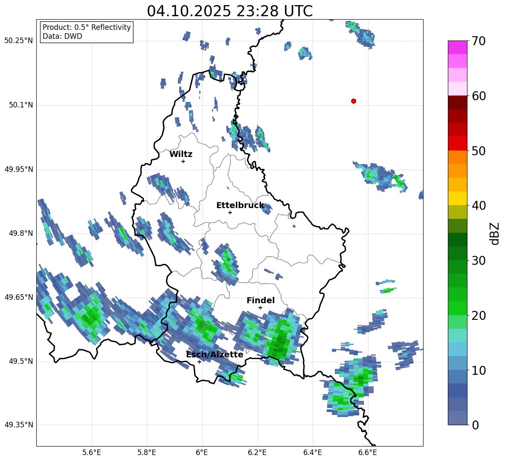Click the 6.6°E longitude tick label
The width and height of the screenshot is (505, 461).
click(368, 452)
